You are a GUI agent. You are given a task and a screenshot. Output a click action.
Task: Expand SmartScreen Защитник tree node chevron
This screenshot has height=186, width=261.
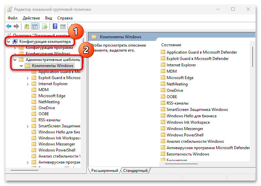(28, 126)
